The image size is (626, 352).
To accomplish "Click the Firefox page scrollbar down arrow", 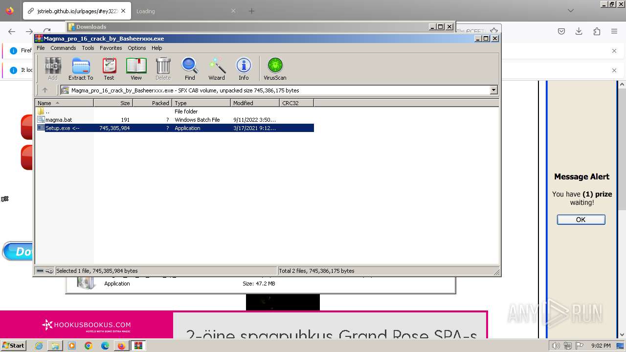I will click(x=622, y=335).
